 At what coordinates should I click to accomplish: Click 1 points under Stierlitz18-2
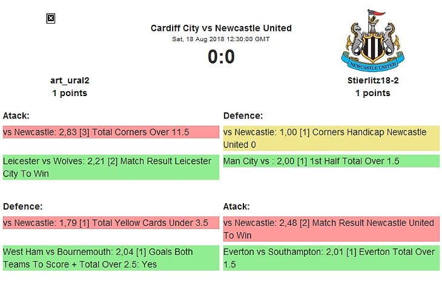tap(372, 93)
